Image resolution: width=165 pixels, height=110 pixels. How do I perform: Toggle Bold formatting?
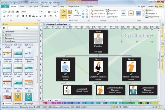[23, 16]
